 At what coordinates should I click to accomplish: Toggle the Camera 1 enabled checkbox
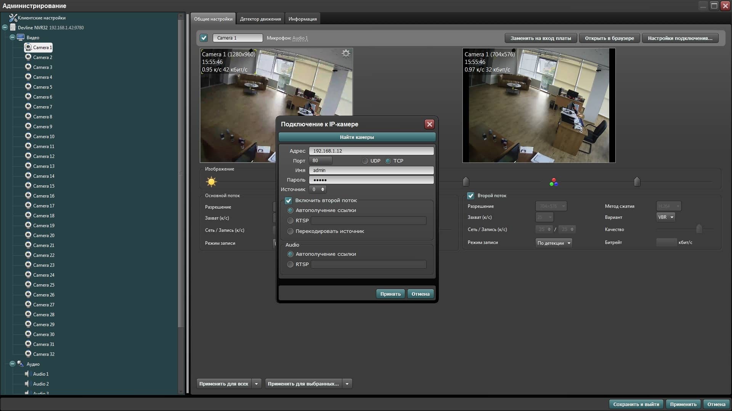[x=204, y=38]
